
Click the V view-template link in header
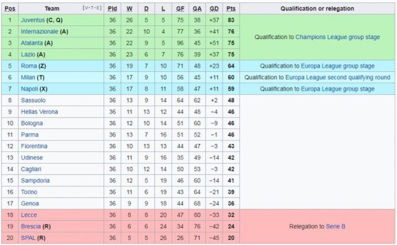pos(86,8)
